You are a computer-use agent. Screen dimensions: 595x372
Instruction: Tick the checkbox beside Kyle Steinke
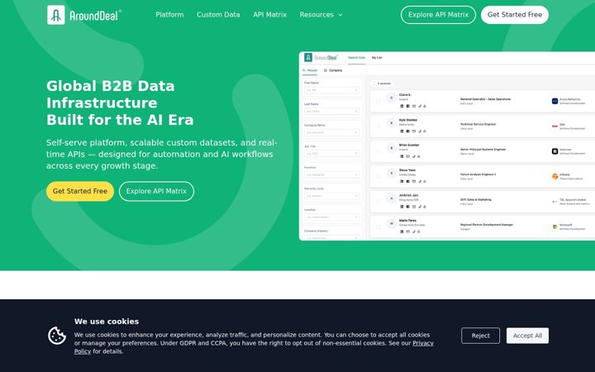(378, 126)
